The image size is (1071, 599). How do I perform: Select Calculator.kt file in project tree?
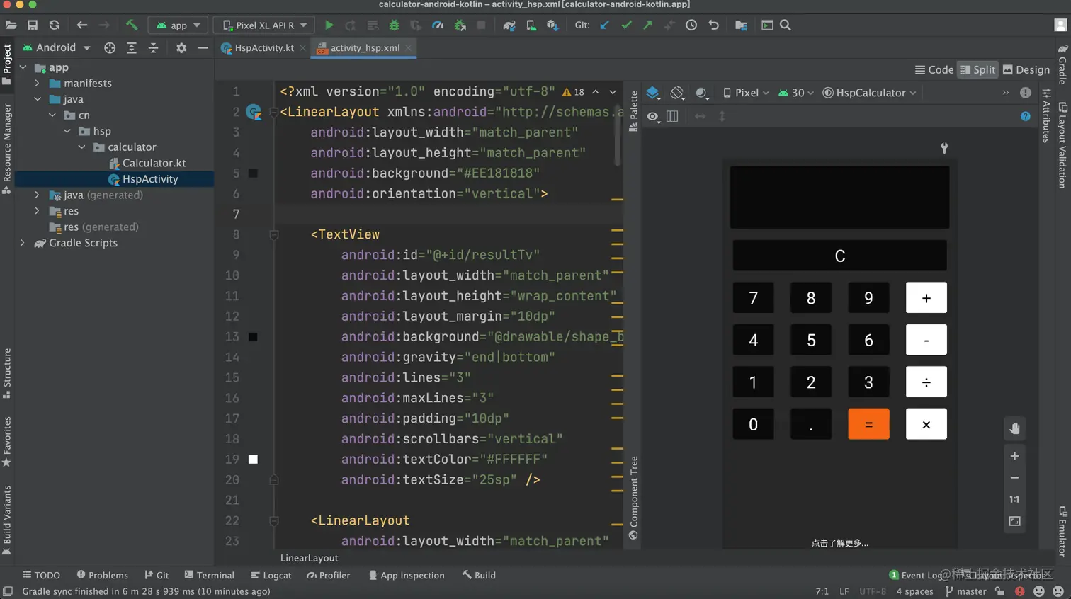[154, 163]
